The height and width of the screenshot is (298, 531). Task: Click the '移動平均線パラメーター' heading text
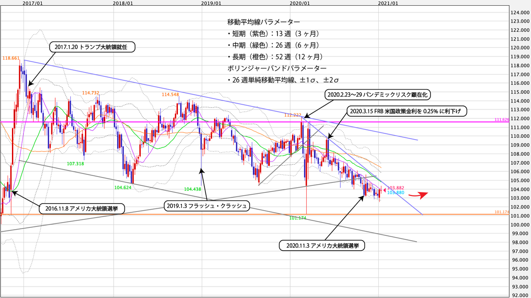point(263,22)
